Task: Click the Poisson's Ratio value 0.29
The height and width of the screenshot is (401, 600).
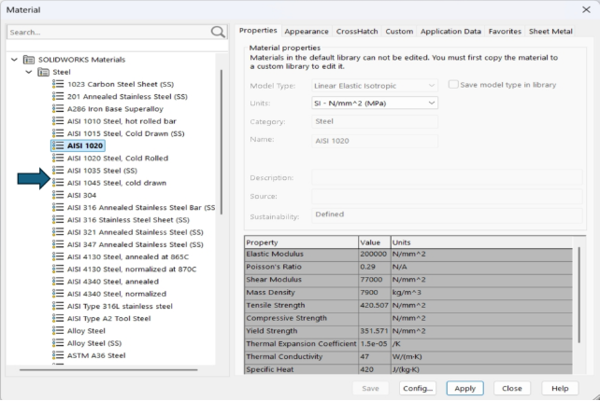Action: 374,267
